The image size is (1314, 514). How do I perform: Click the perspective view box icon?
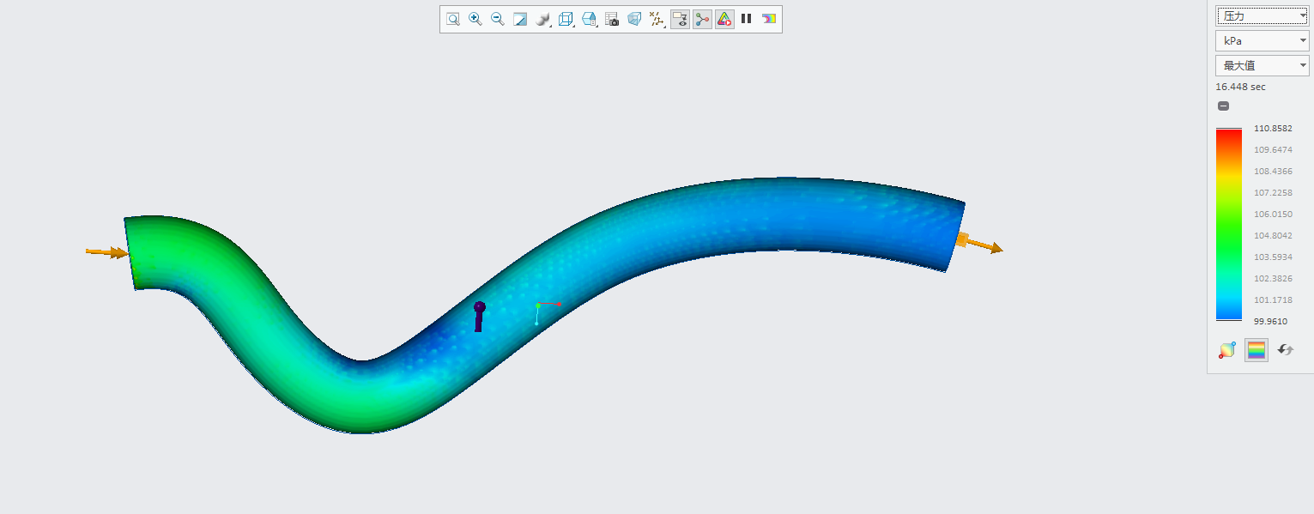pyautogui.click(x=634, y=19)
